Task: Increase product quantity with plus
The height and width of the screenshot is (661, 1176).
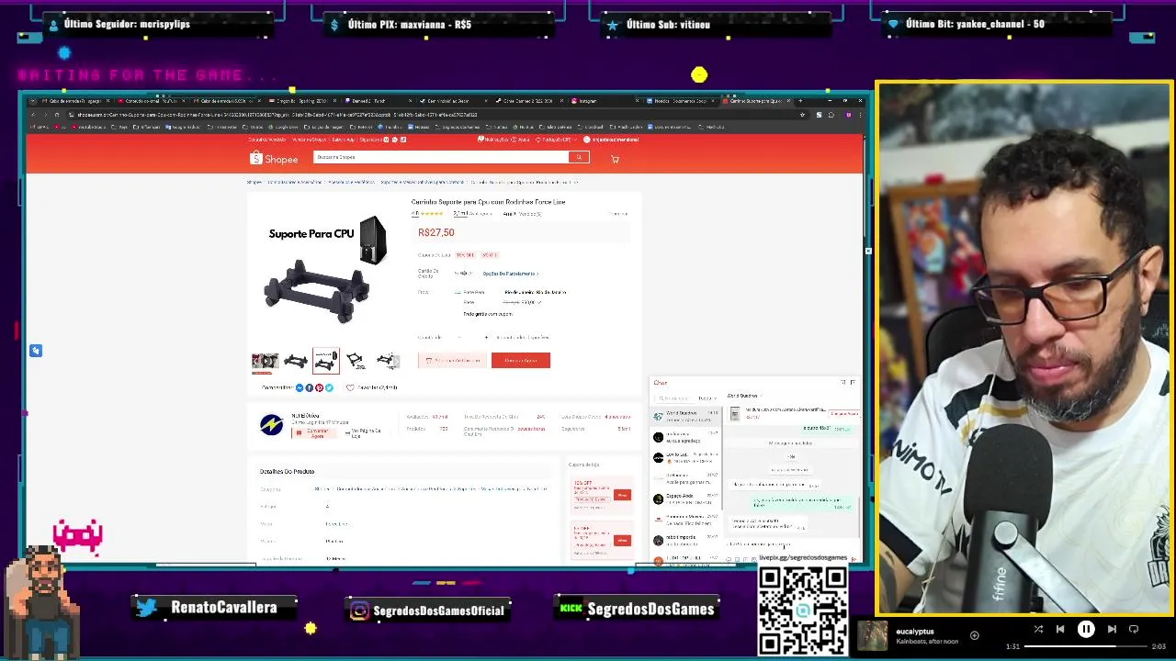Action: (x=486, y=337)
